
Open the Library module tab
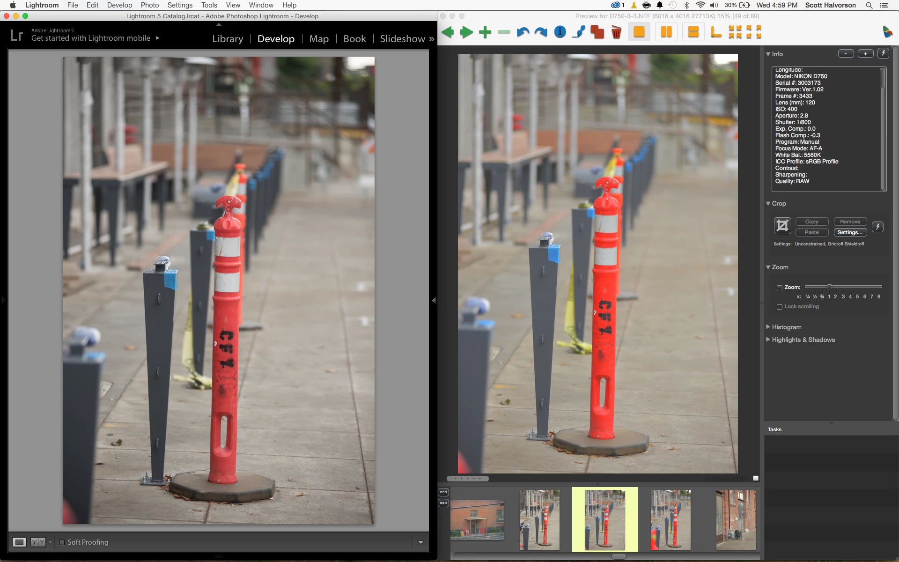[x=228, y=39]
